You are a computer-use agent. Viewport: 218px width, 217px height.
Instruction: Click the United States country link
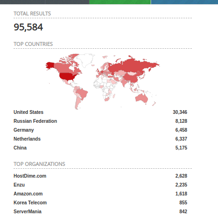tap(29, 112)
